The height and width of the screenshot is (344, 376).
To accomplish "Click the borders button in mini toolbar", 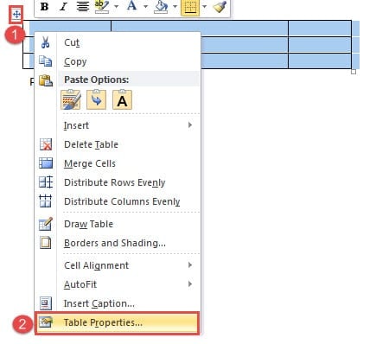I will click(190, 7).
